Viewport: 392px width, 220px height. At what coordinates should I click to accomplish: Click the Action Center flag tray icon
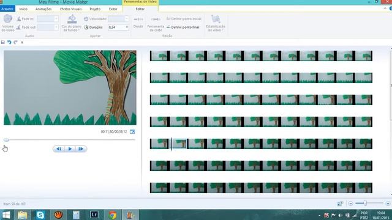[333, 215]
